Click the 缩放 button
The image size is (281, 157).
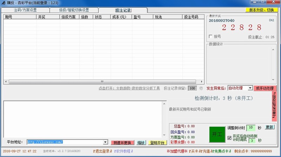click(x=140, y=143)
